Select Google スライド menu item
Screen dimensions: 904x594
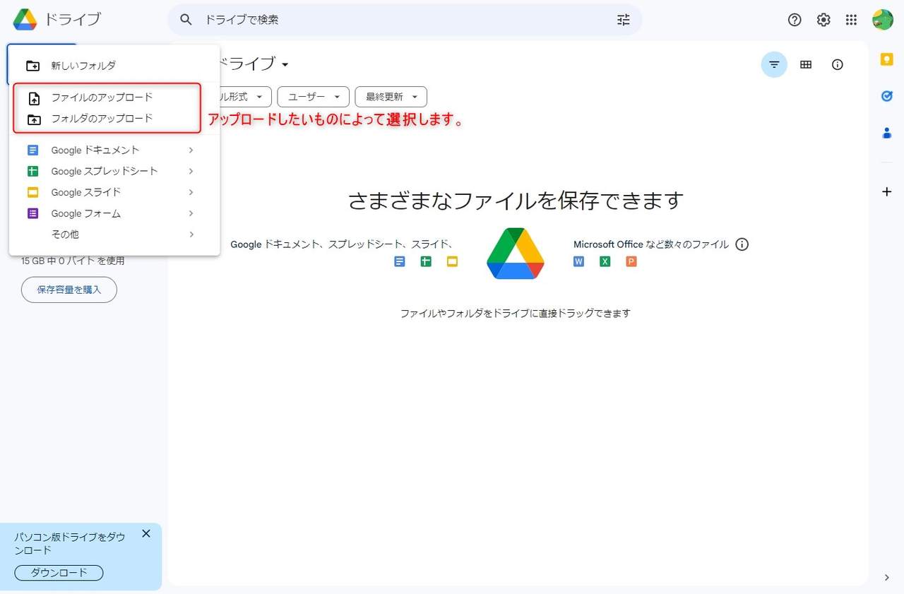114,192
